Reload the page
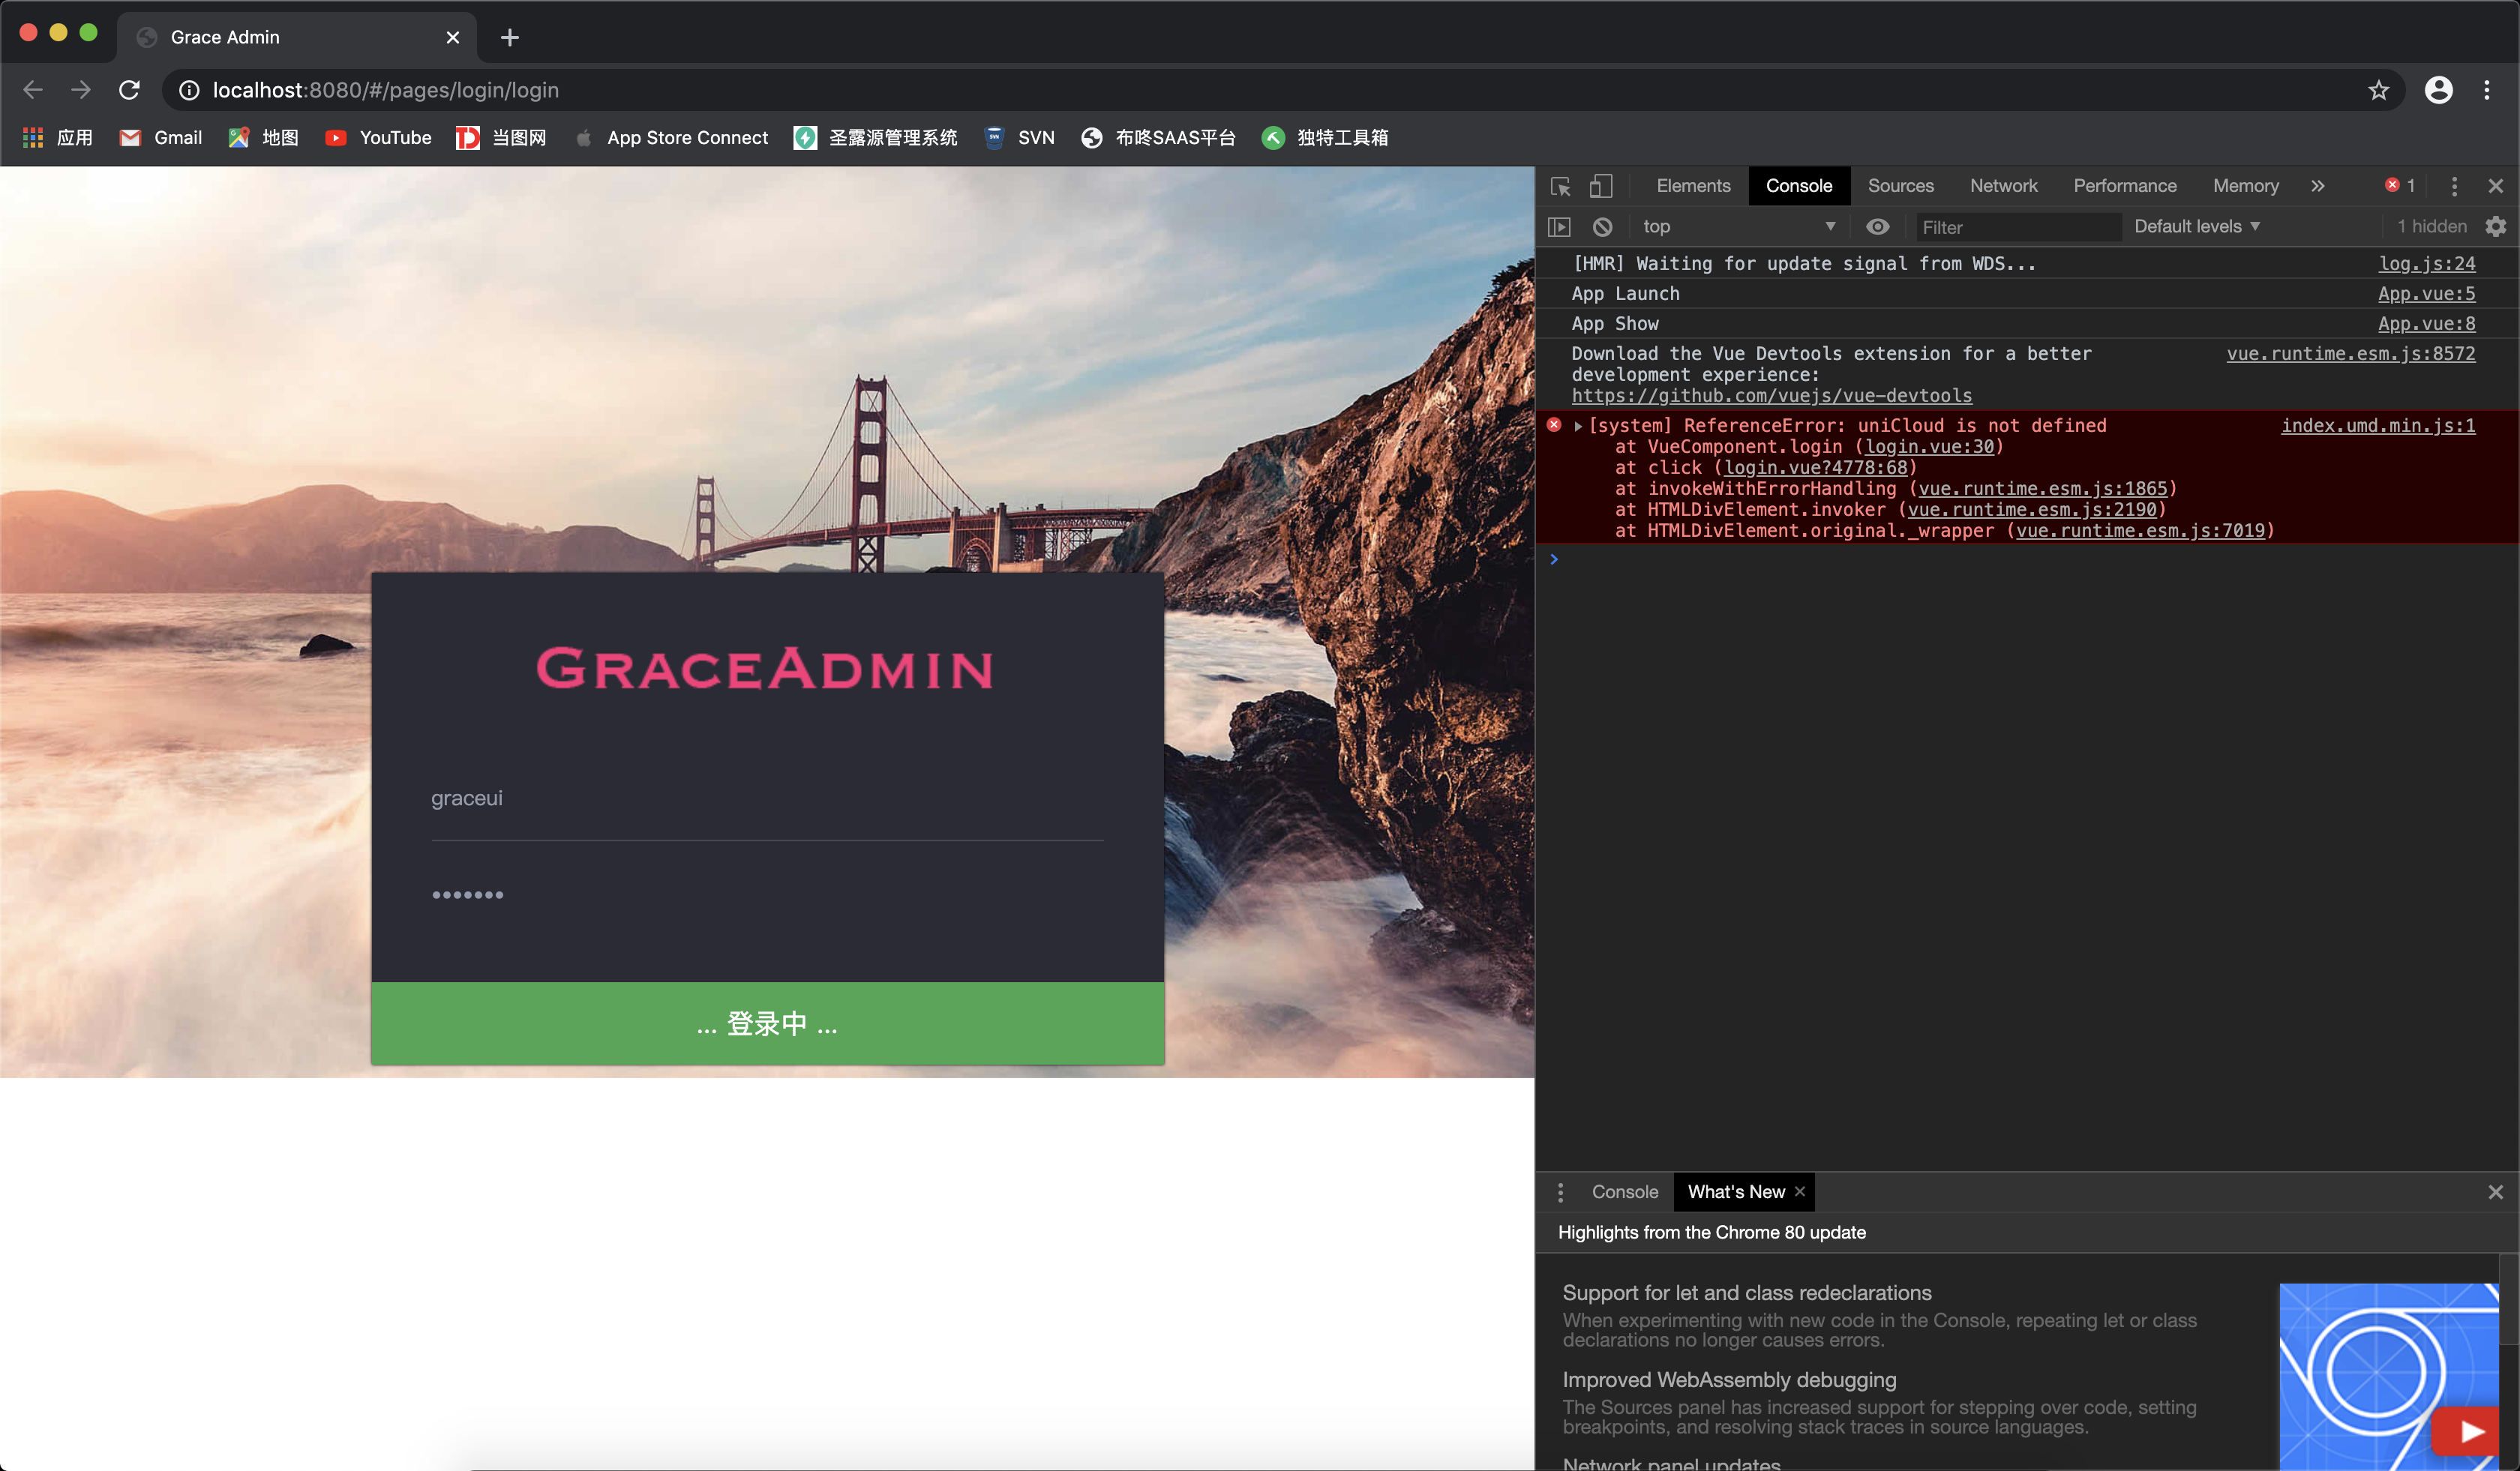 click(x=129, y=90)
